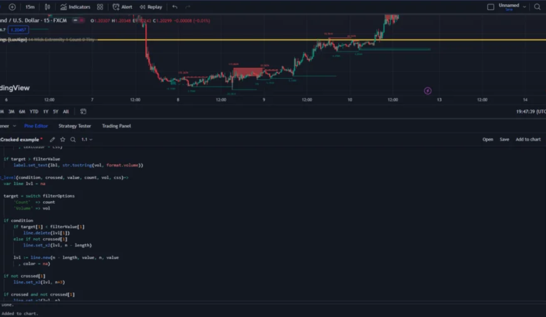The image size is (546, 317).
Task: Click the purple anonymous user avatar on chart
Action: pyautogui.click(x=427, y=91)
